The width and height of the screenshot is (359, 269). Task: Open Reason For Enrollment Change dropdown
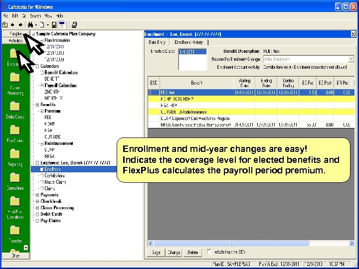click(x=351, y=59)
